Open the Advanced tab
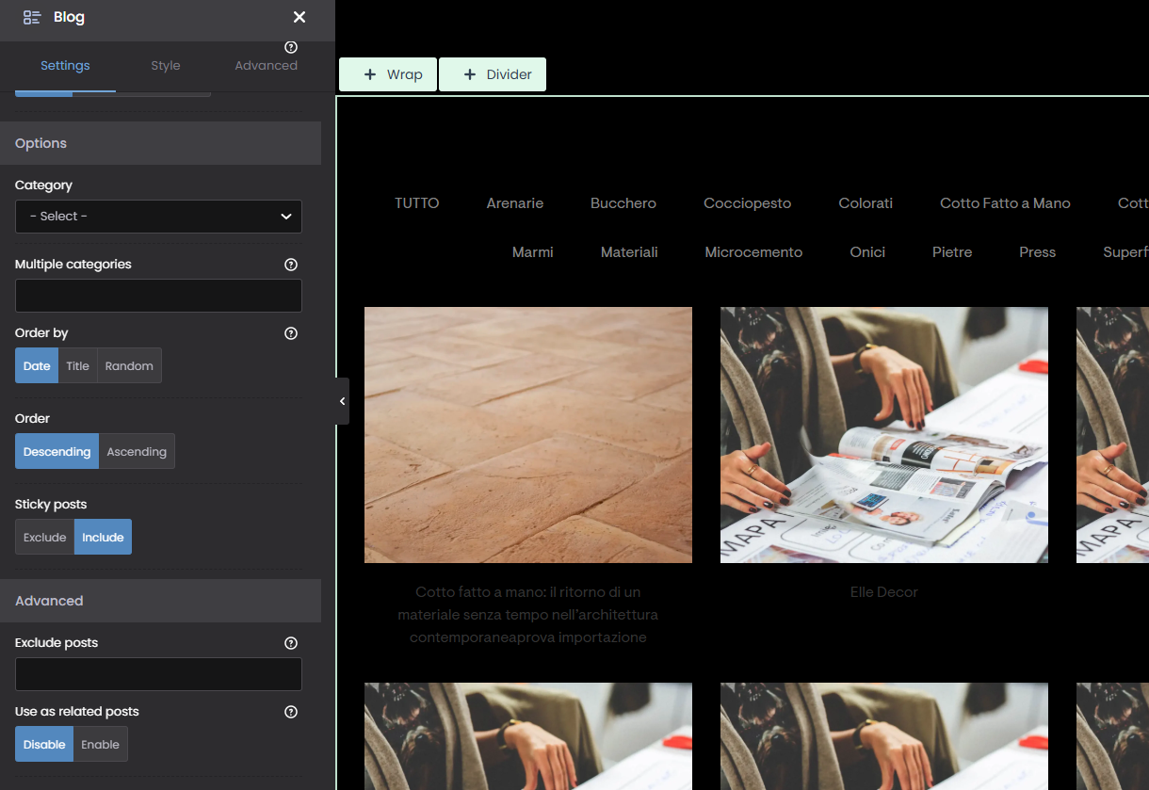The height and width of the screenshot is (790, 1149). tap(266, 66)
